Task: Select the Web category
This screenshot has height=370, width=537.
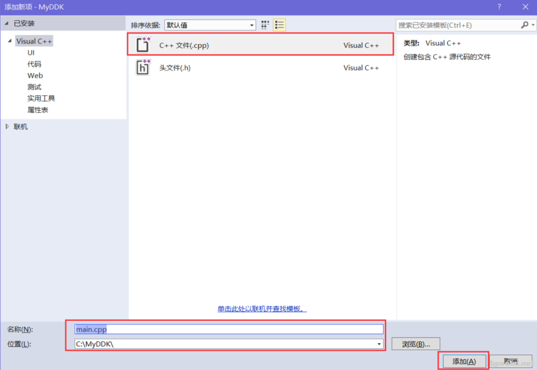Action: click(x=35, y=76)
